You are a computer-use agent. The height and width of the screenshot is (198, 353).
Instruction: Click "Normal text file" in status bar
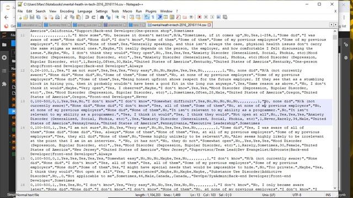coord(28,195)
